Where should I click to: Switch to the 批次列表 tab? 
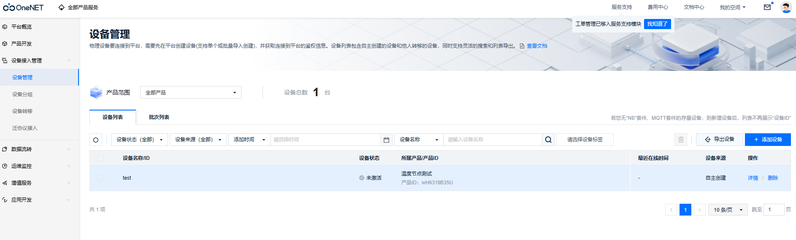pyautogui.click(x=159, y=117)
